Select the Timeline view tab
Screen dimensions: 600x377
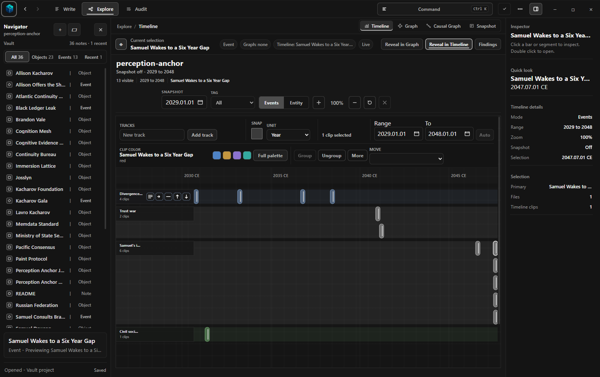coord(376,26)
